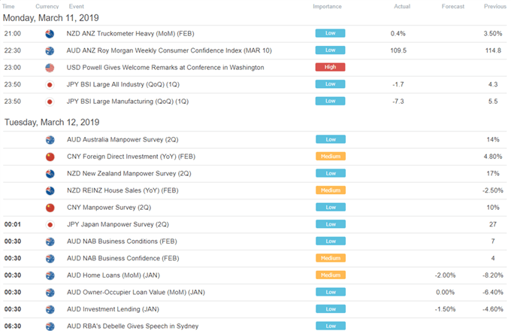Click the Medium badge for NAB Business Confidence
This screenshot has height=331, width=511.
click(x=331, y=258)
